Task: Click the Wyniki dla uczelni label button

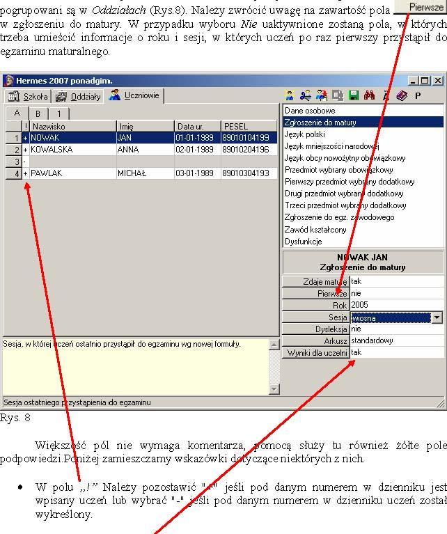Action: pos(316,353)
